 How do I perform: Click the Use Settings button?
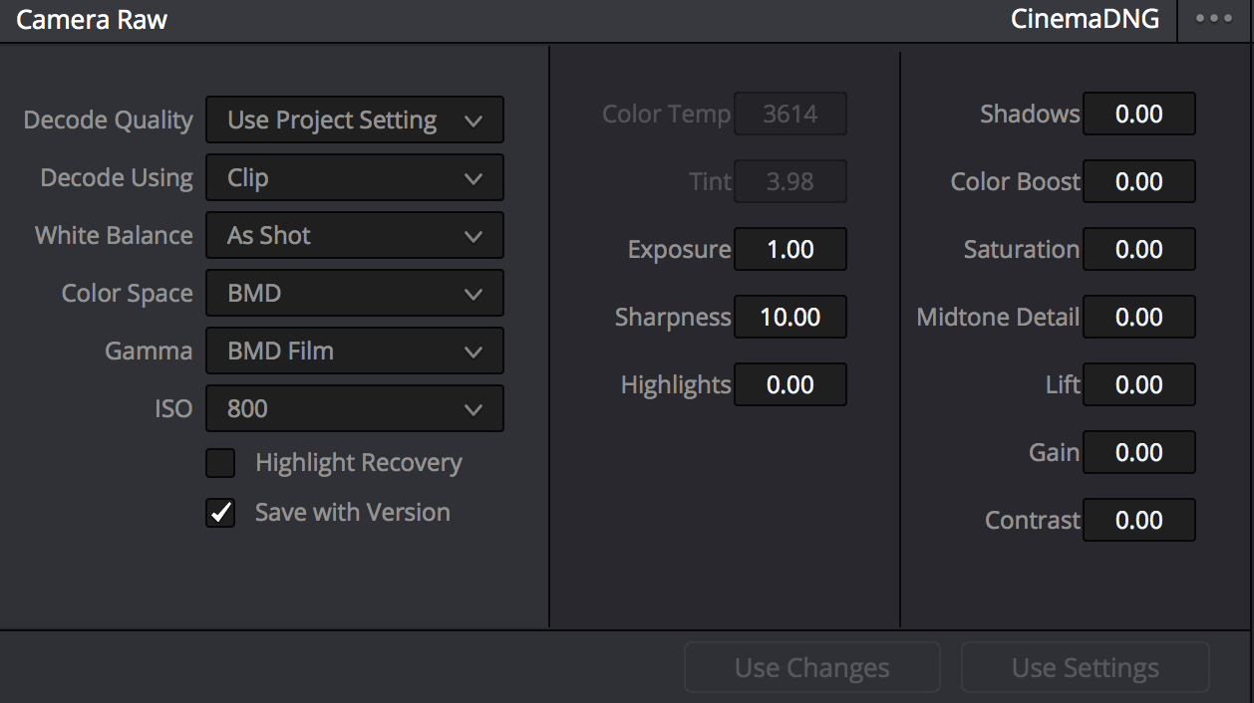(1085, 667)
